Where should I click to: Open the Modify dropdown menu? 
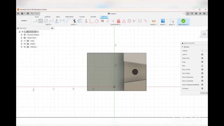(x=74, y=24)
